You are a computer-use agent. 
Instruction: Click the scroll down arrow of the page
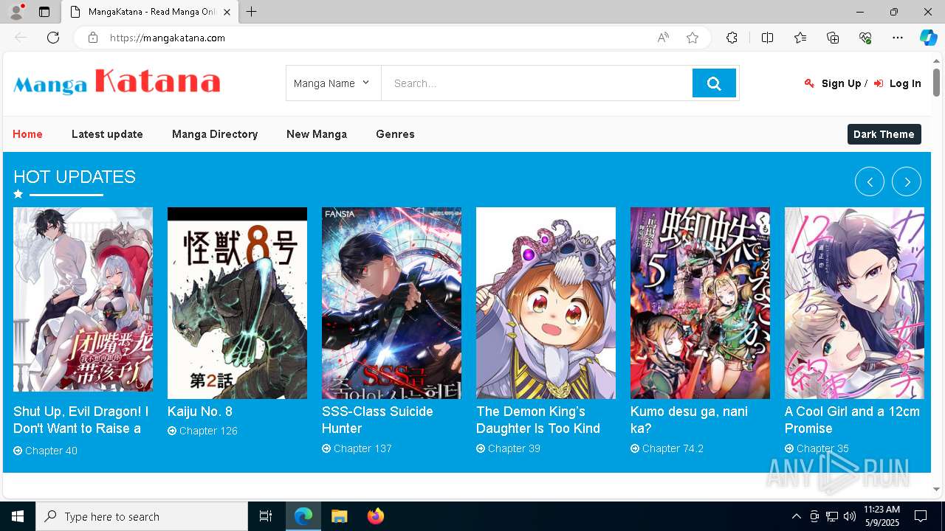click(x=936, y=489)
